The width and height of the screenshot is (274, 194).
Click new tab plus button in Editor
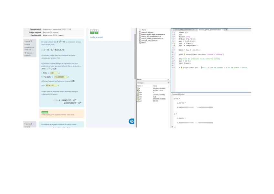click(x=226, y=29)
